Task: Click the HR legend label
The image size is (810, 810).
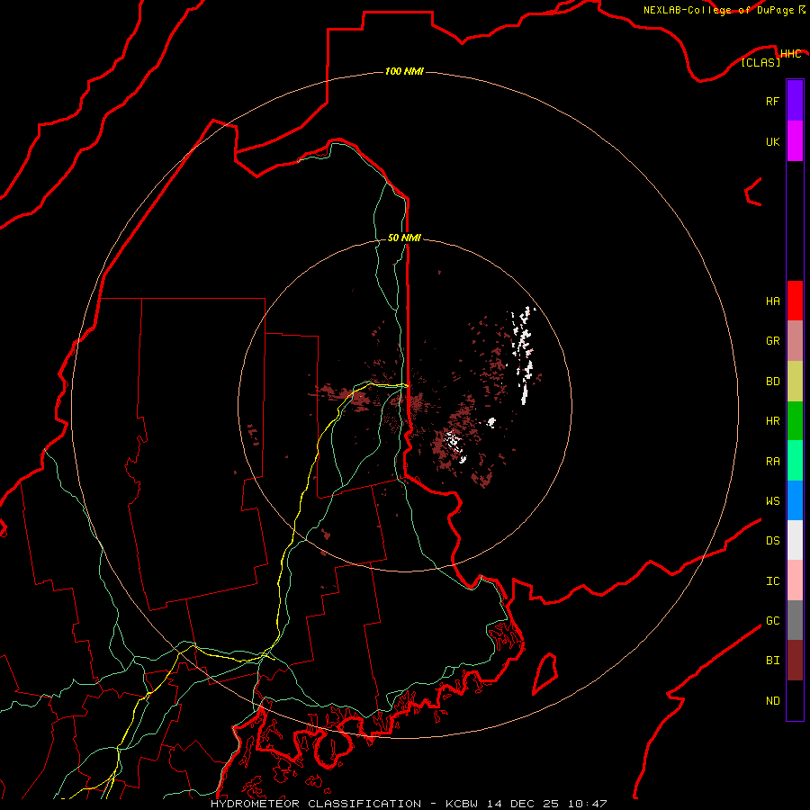Action: pyautogui.click(x=772, y=421)
